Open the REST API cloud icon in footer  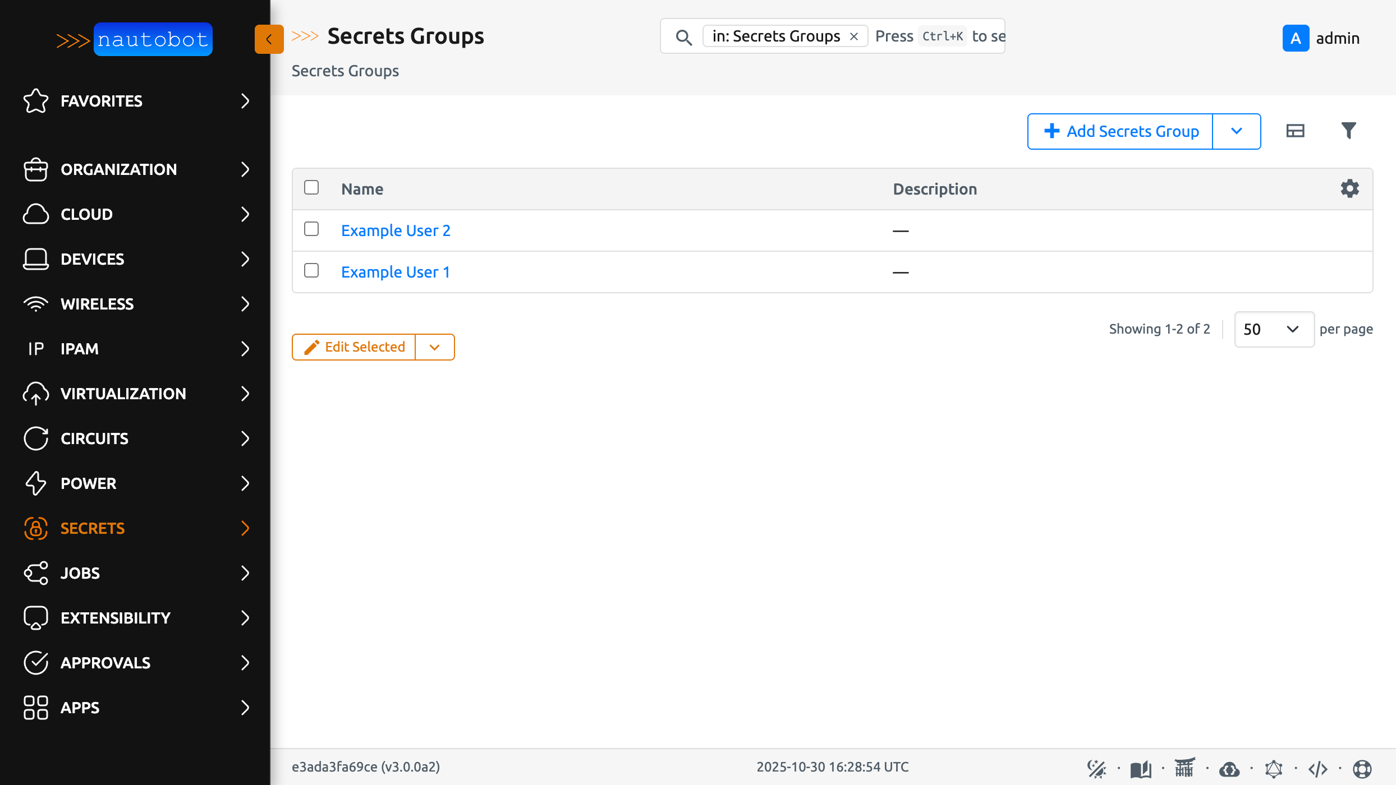pyautogui.click(x=1229, y=769)
